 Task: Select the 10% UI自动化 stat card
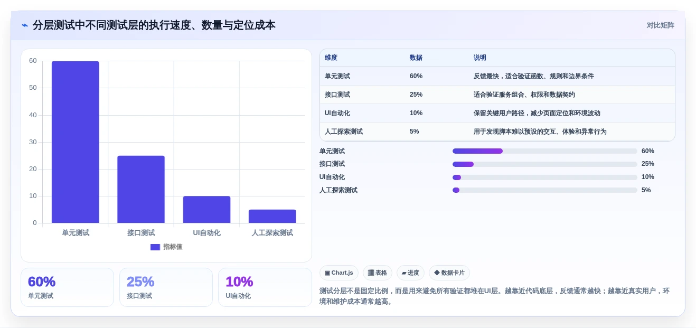pos(265,287)
